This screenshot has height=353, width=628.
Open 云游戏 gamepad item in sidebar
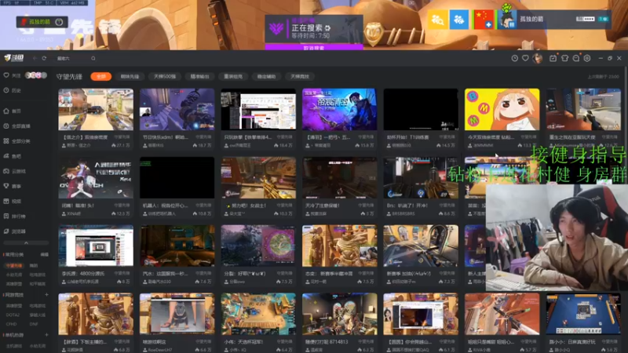(14, 171)
